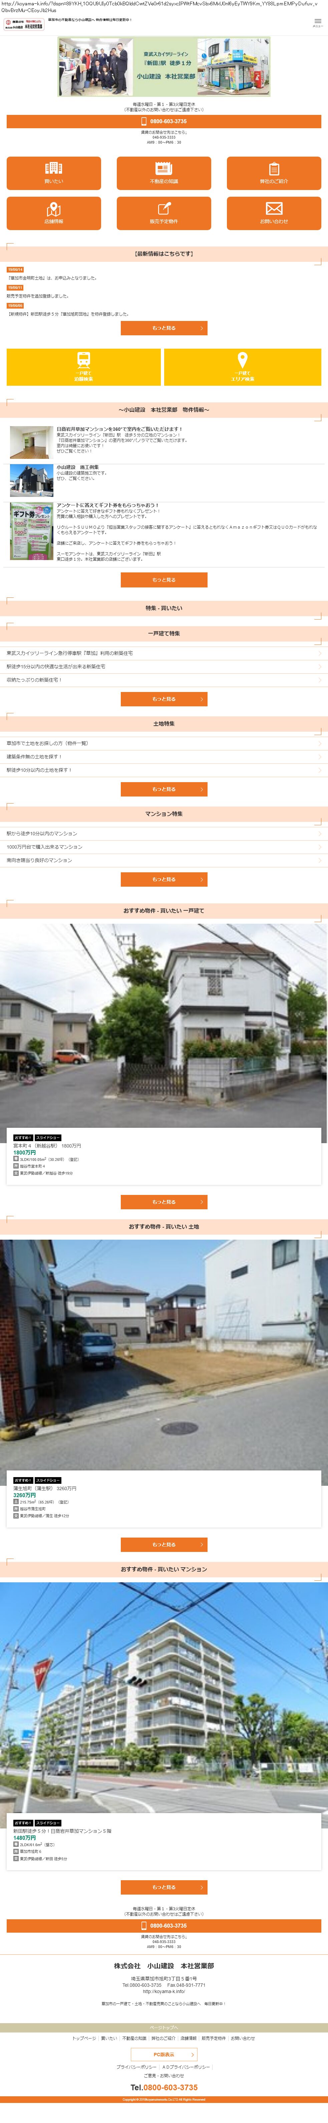The height and width of the screenshot is (2123, 328).
Task: Expand 駅徒歩15分以内 new house list item
Action: [x=164, y=667]
